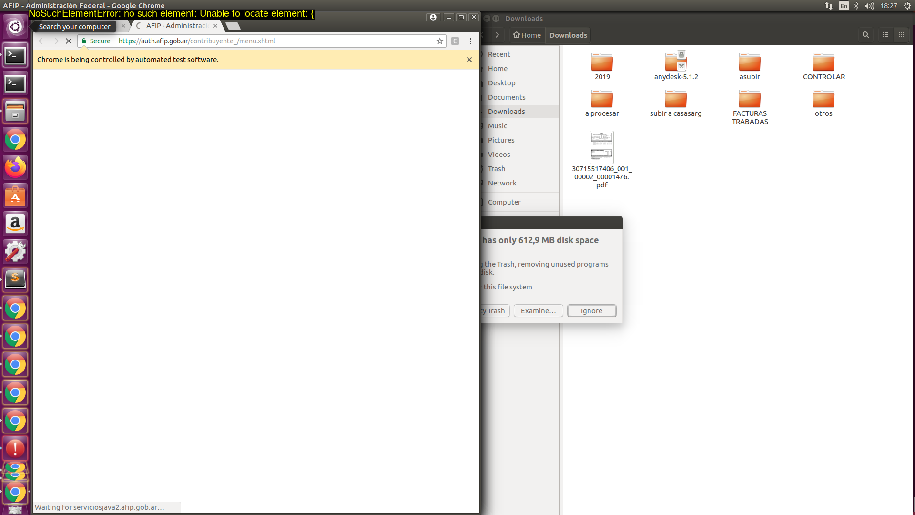Open the Bluetooth indicator menu
Image resolution: width=915 pixels, height=515 pixels.
pos(856,6)
